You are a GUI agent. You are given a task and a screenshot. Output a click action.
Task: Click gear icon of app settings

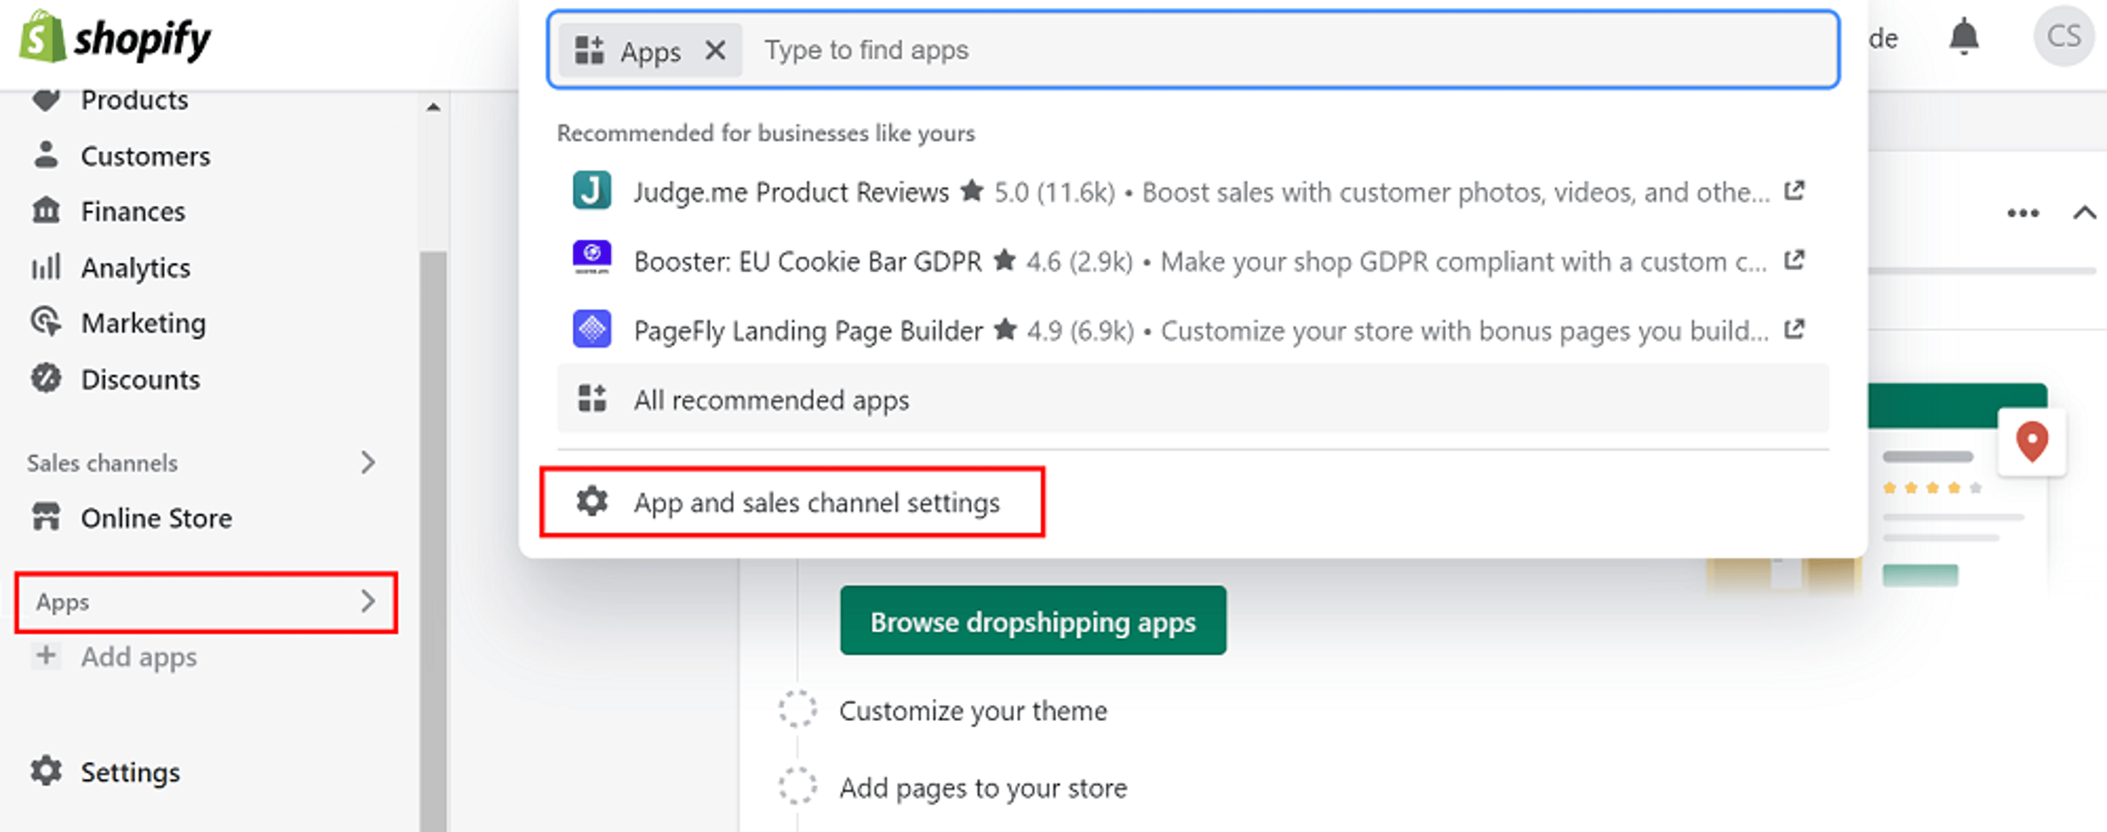[x=591, y=501]
